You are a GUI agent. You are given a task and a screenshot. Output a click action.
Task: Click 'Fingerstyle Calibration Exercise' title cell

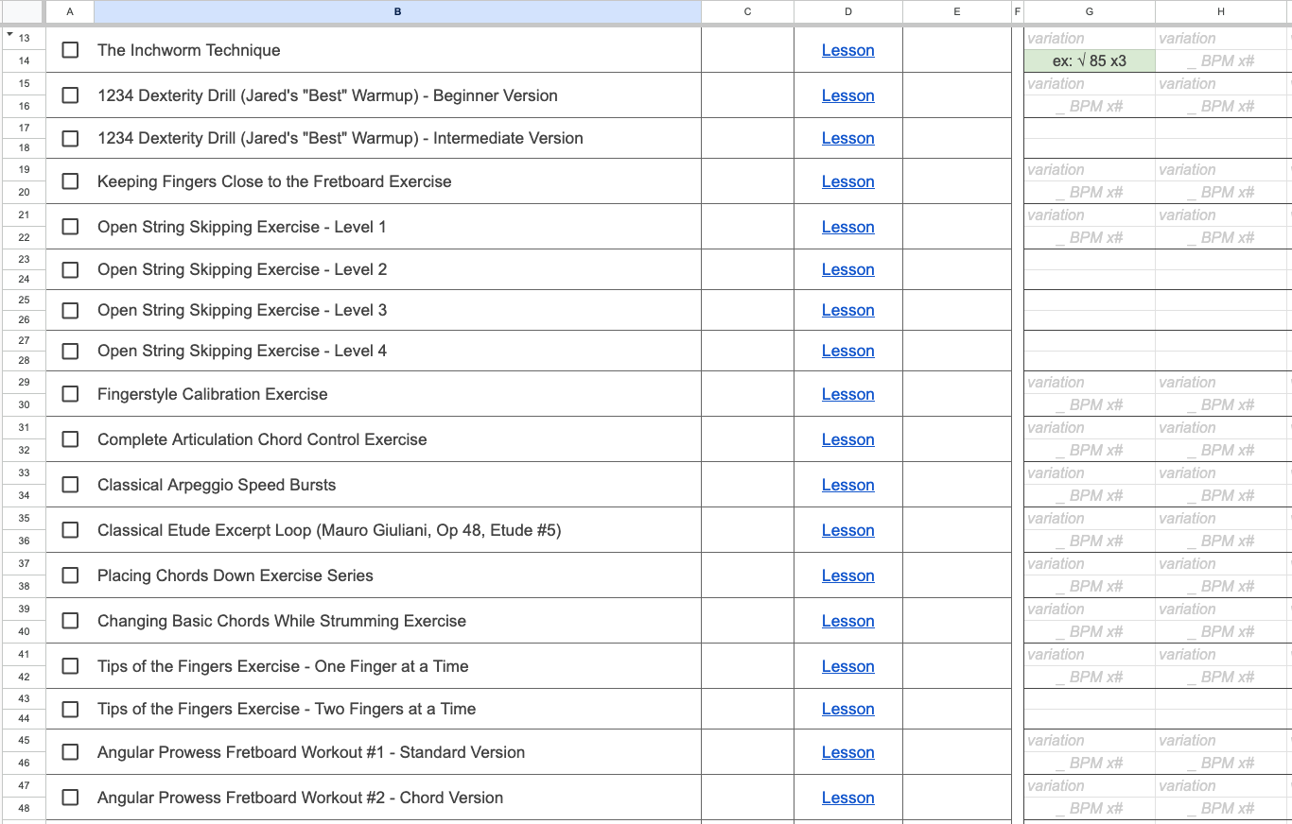pyautogui.click(x=397, y=394)
